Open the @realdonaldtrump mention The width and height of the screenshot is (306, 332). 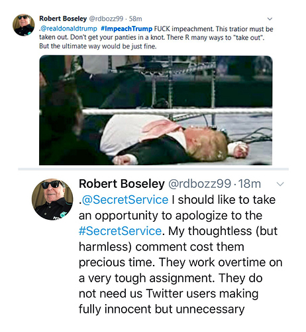click(x=69, y=29)
